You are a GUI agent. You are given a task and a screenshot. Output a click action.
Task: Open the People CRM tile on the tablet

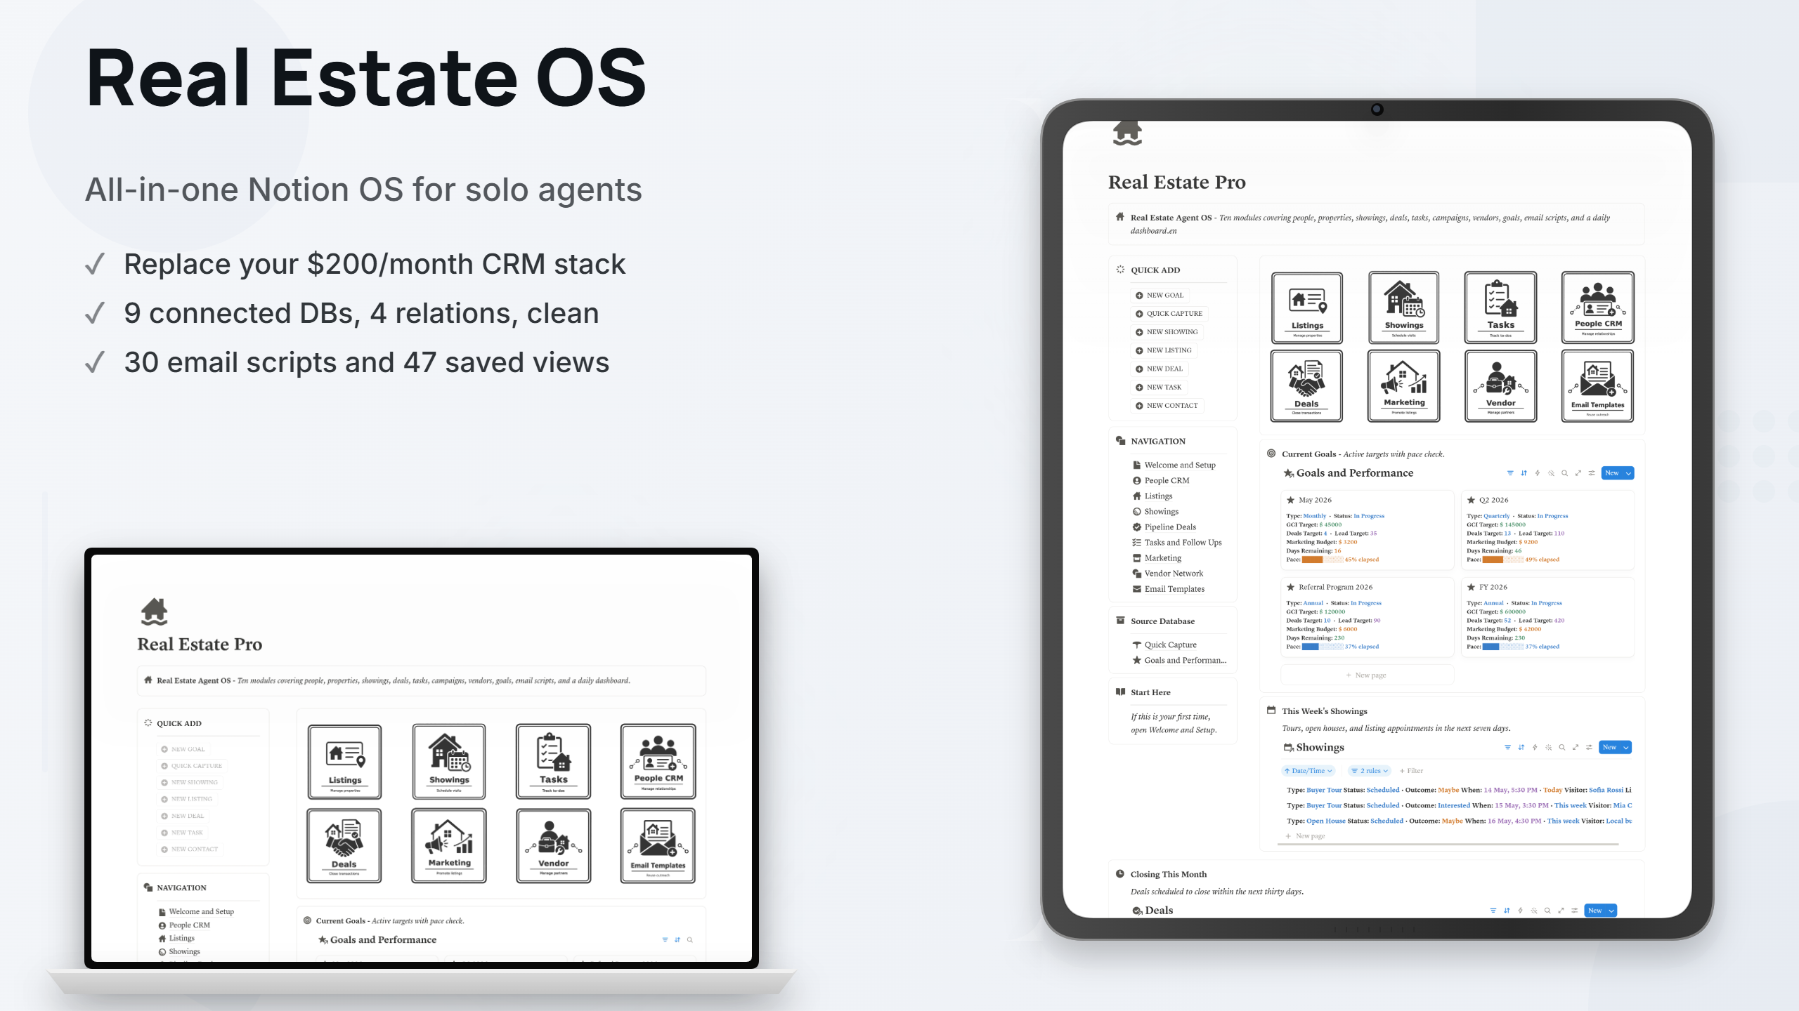click(1597, 308)
